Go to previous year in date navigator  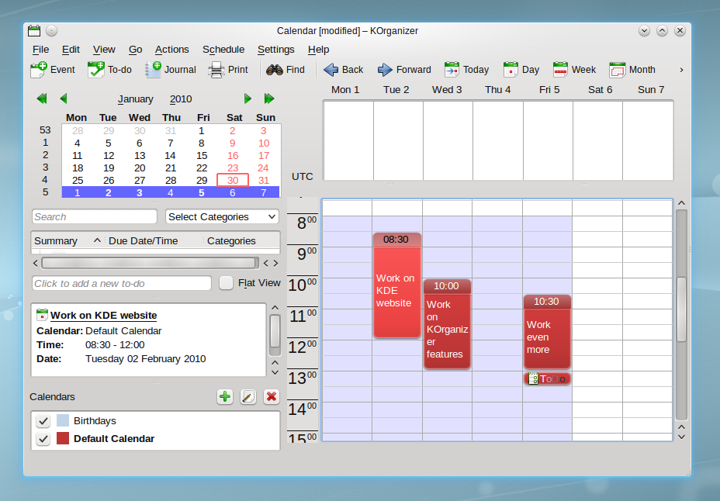tap(42, 98)
